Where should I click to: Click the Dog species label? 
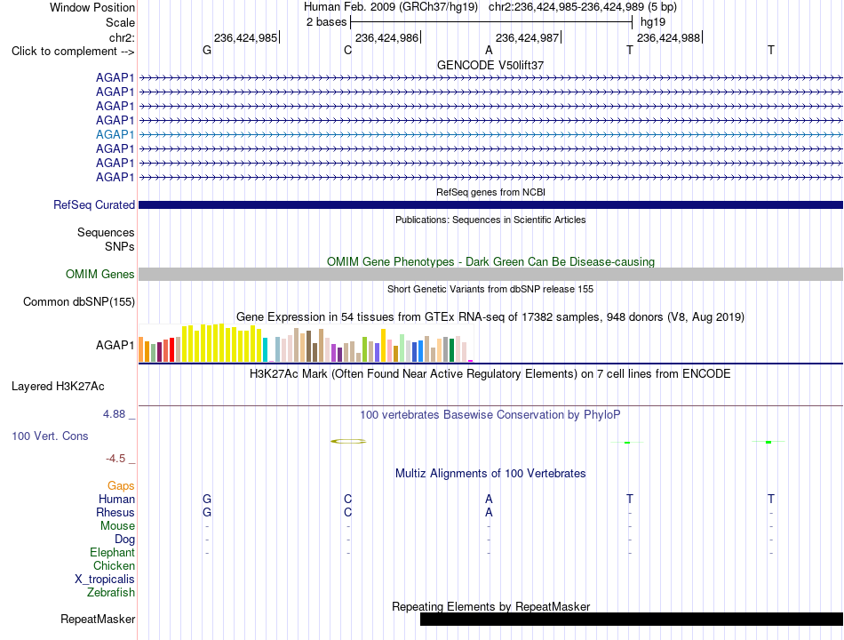(x=124, y=540)
